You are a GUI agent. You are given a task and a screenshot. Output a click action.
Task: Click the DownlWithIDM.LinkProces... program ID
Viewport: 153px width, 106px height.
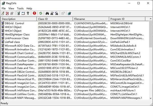coord(127,38)
